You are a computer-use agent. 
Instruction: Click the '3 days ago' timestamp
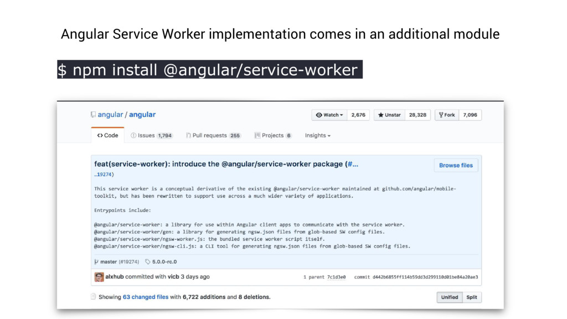point(195,277)
